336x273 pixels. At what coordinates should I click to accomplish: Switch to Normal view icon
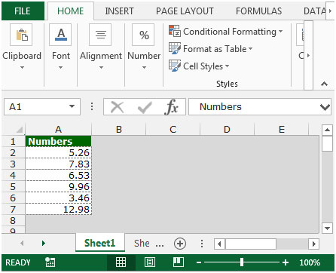tap(121, 262)
